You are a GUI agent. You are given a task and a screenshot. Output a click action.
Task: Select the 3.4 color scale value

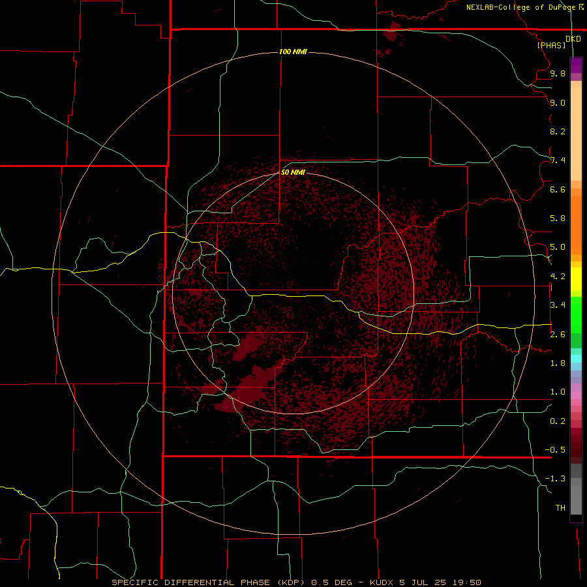click(558, 305)
